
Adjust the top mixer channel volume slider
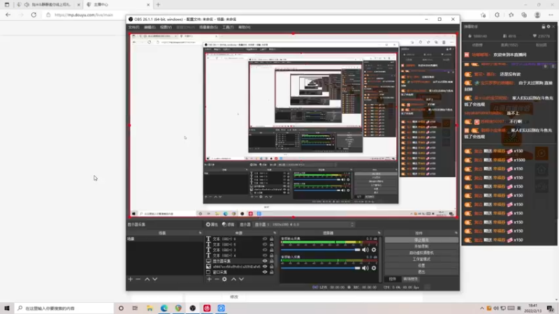click(x=321, y=250)
